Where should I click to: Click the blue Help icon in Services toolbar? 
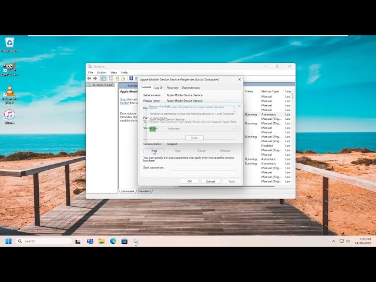pyautogui.click(x=131, y=78)
